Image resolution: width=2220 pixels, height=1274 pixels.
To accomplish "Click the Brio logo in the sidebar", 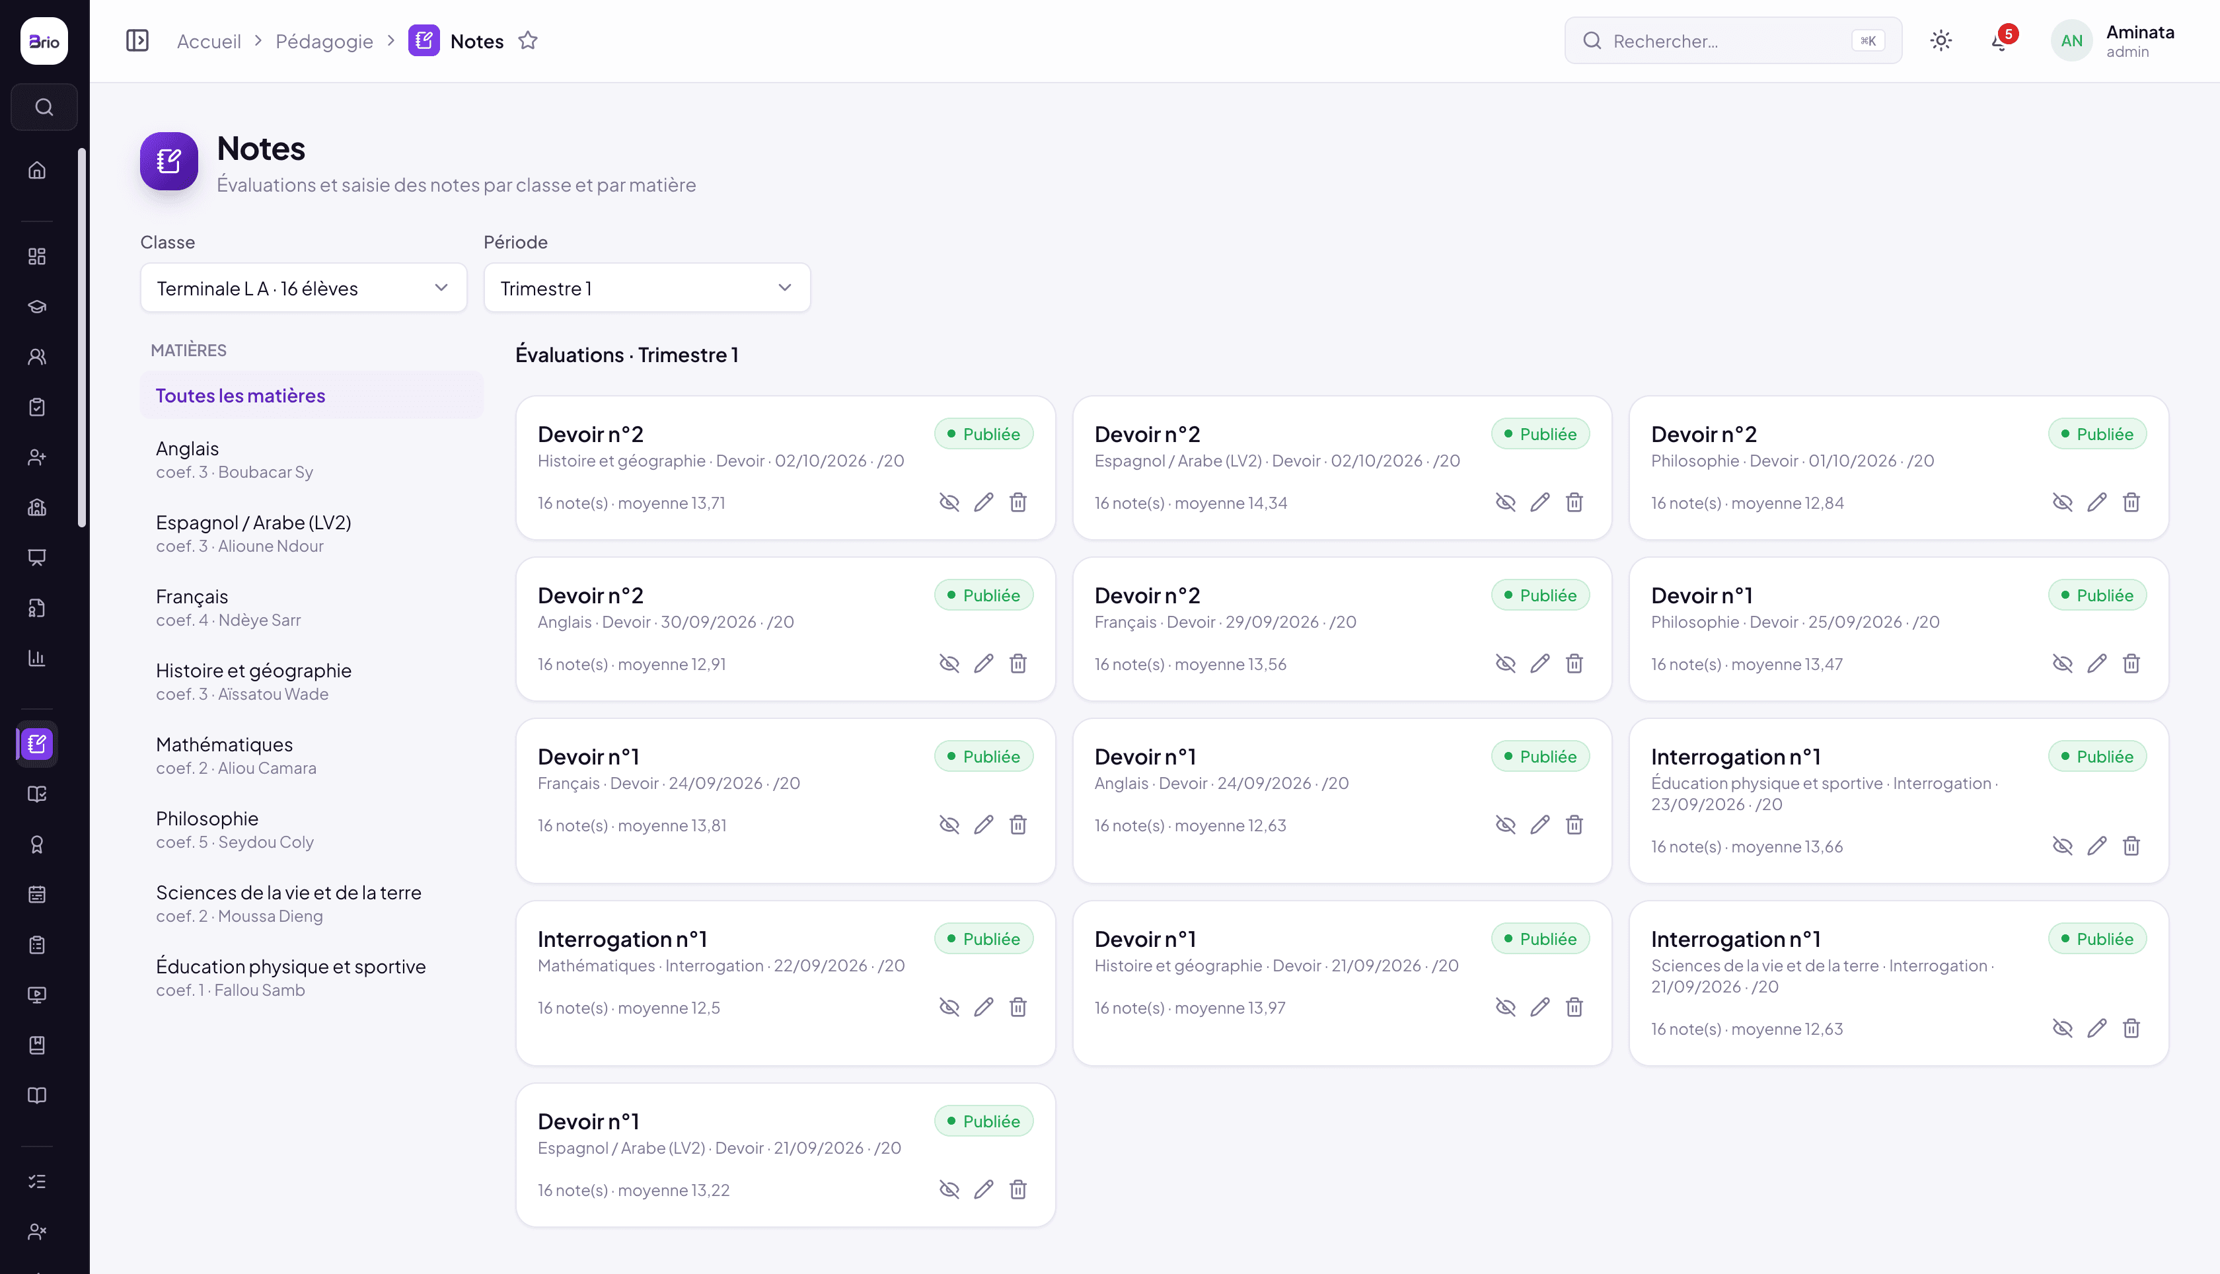I will click(x=44, y=41).
